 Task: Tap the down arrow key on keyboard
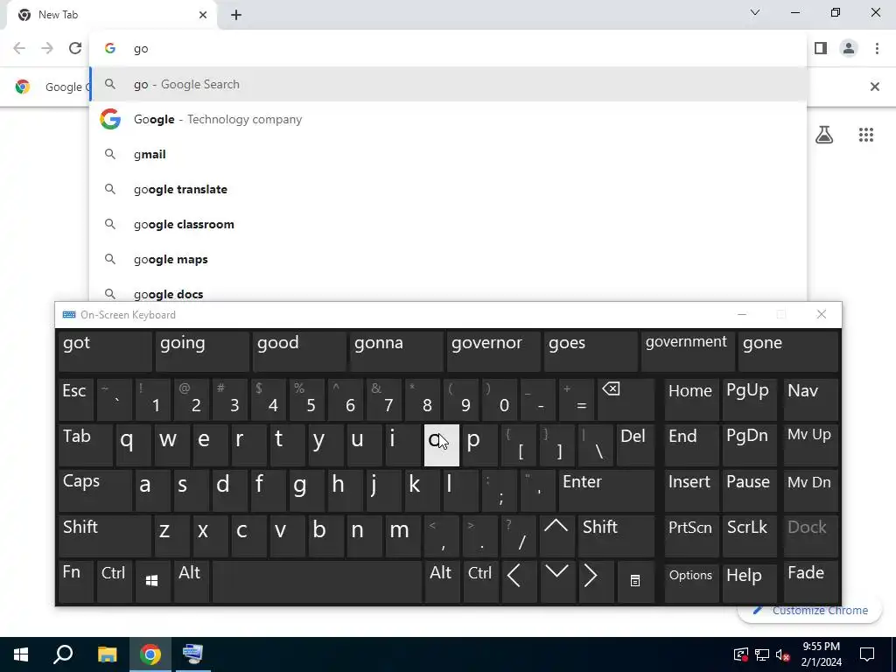click(x=556, y=581)
